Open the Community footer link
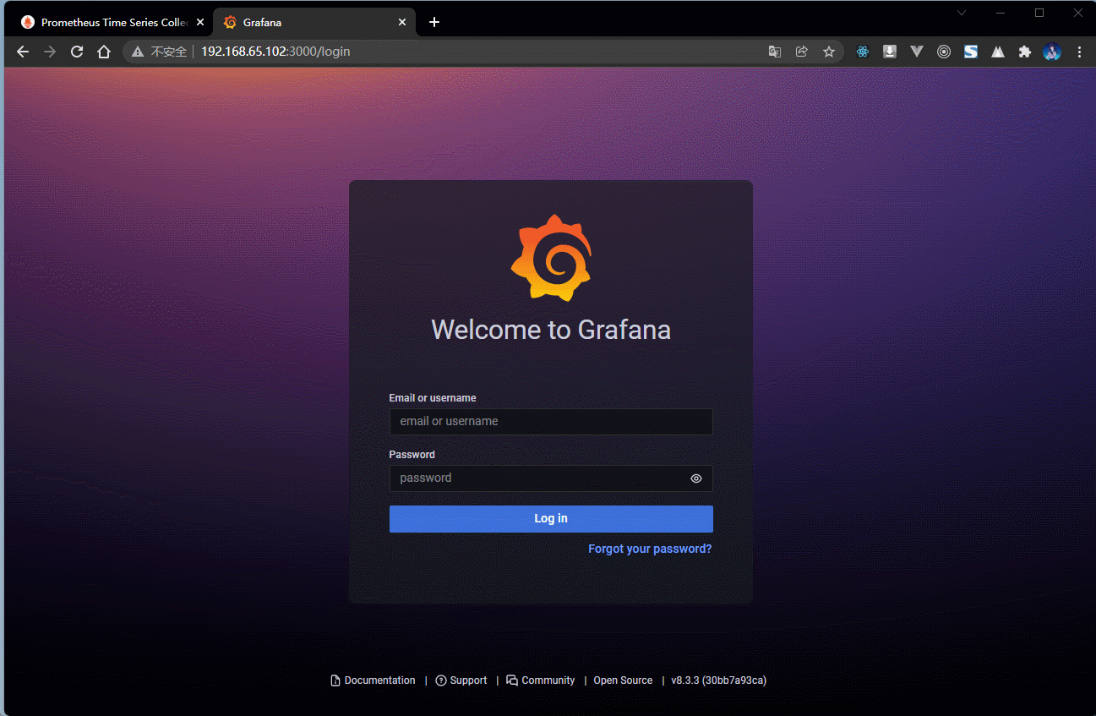1096x716 pixels. tap(541, 680)
